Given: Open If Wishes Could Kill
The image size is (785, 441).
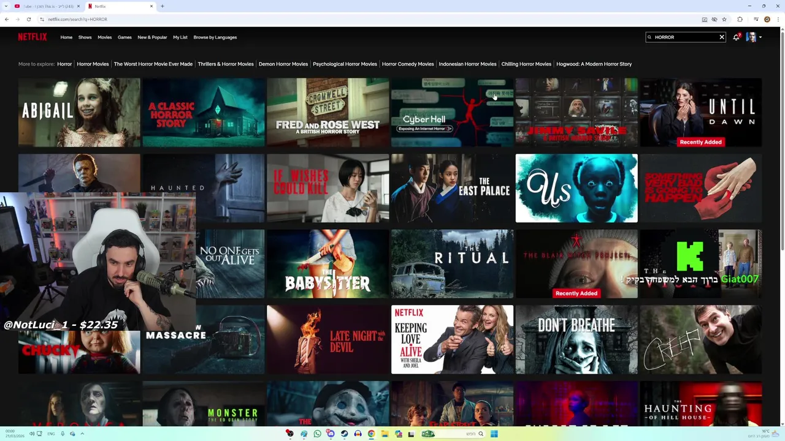Looking at the screenshot, I should (x=328, y=188).
